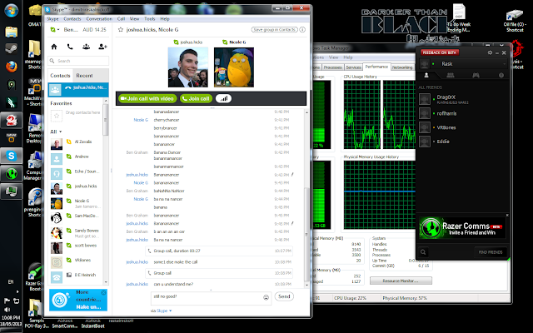The height and width of the screenshot is (333, 533).
Task: Toggle favorite star for the group conversation
Action: click(x=120, y=30)
